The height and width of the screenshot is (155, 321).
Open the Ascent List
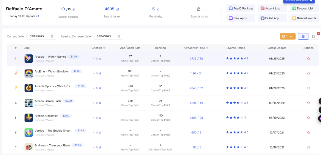pyautogui.click(x=273, y=9)
